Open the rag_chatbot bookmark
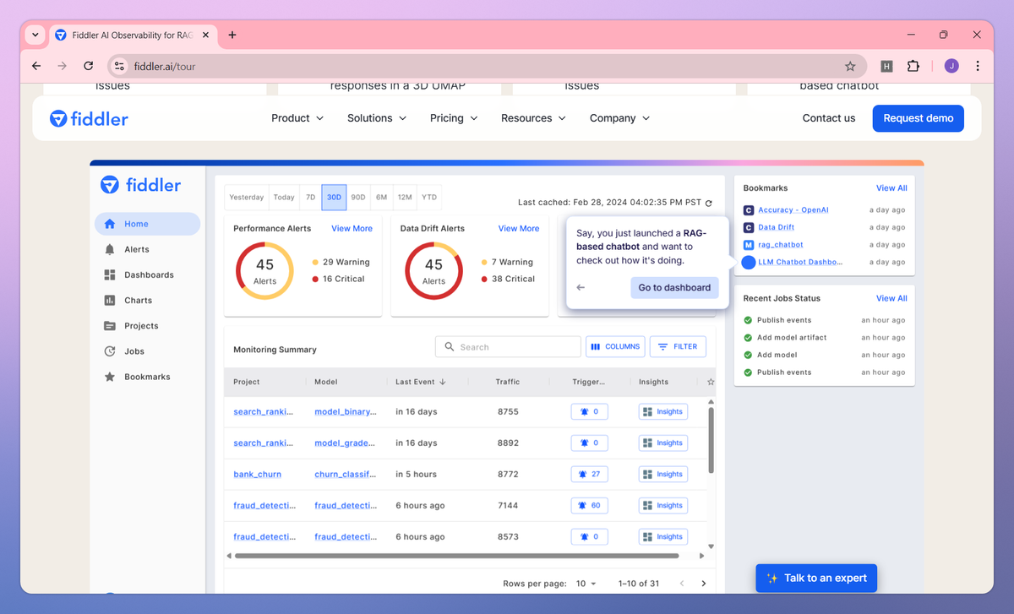1014x614 pixels. click(781, 245)
